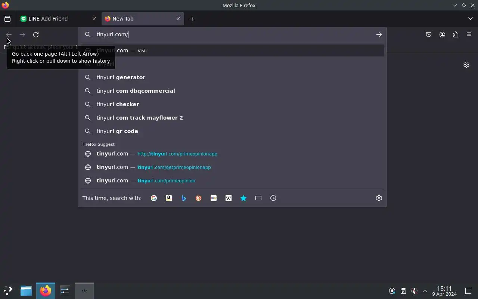Personalize new tab with the page gear icon
Image resolution: width=478 pixels, height=299 pixels.
click(466, 65)
